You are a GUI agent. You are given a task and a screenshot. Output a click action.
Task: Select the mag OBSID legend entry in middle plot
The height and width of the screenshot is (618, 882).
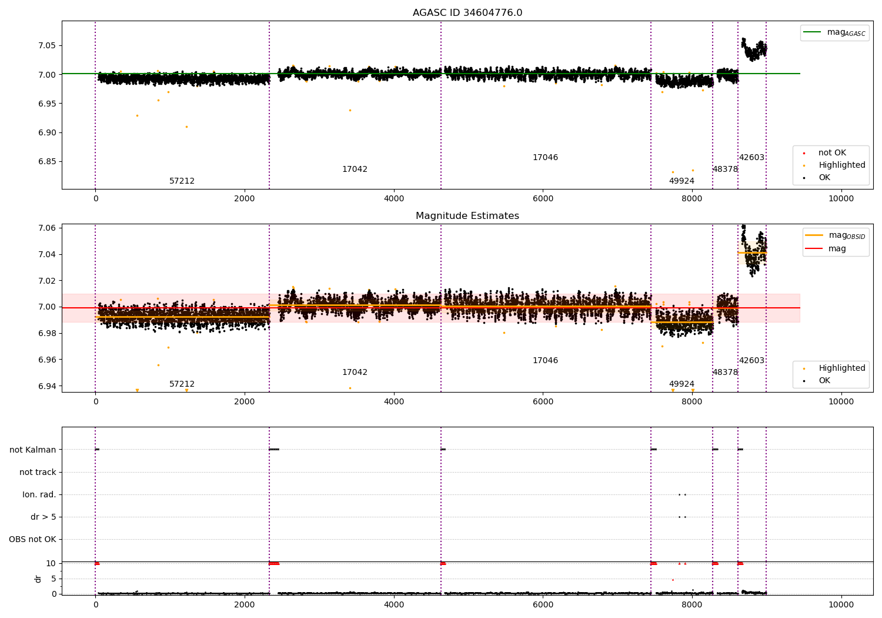[x=836, y=235]
